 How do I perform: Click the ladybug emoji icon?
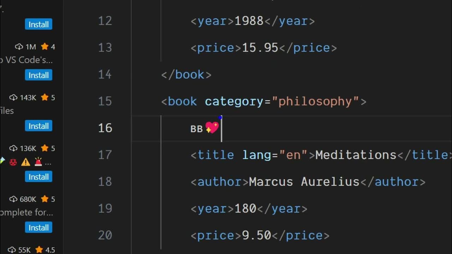pyautogui.click(x=13, y=162)
